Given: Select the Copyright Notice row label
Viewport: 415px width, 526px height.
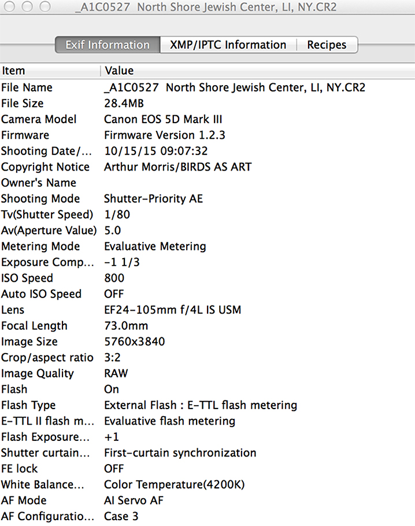Looking at the screenshot, I should coord(45,167).
